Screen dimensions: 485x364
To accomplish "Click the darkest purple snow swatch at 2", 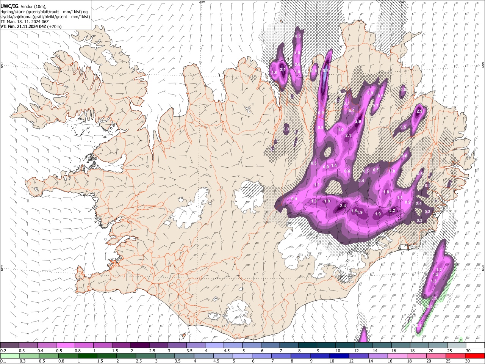I will (140, 345).
